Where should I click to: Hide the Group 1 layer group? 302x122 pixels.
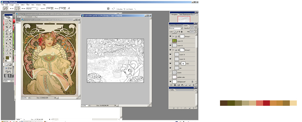click(171, 36)
